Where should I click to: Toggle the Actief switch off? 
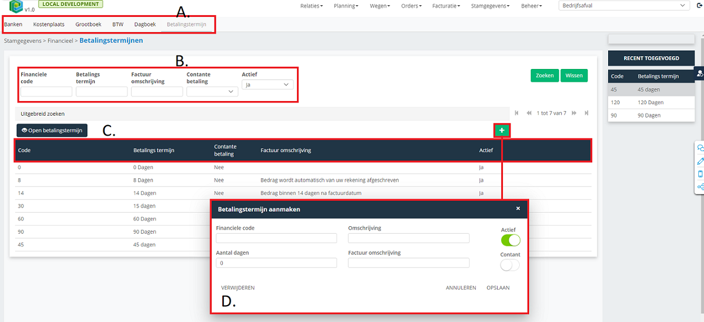[x=510, y=240]
